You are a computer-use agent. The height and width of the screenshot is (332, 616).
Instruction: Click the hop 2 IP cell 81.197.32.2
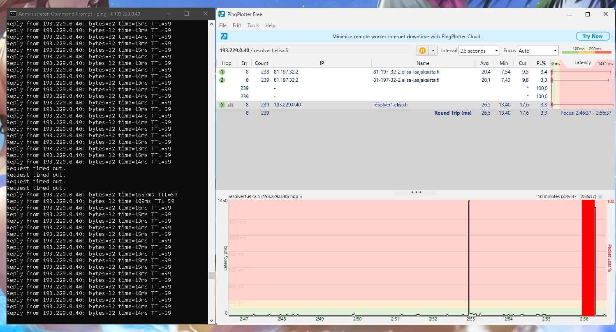click(286, 80)
